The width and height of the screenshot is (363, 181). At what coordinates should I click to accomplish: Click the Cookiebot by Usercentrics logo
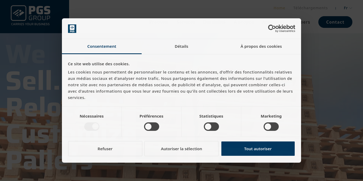(x=281, y=29)
